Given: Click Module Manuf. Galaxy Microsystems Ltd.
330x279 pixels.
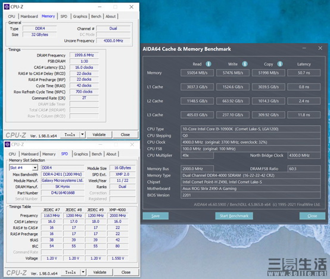Looking at the screenshot, I should point(63,181).
